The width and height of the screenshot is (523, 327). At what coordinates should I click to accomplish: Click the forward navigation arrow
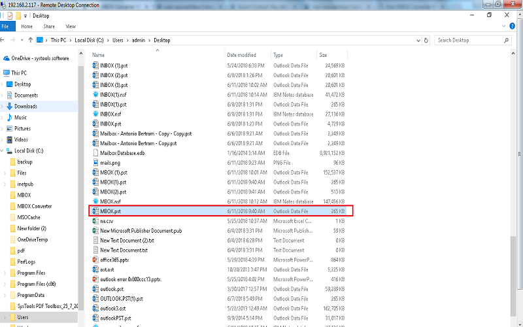[13, 40]
